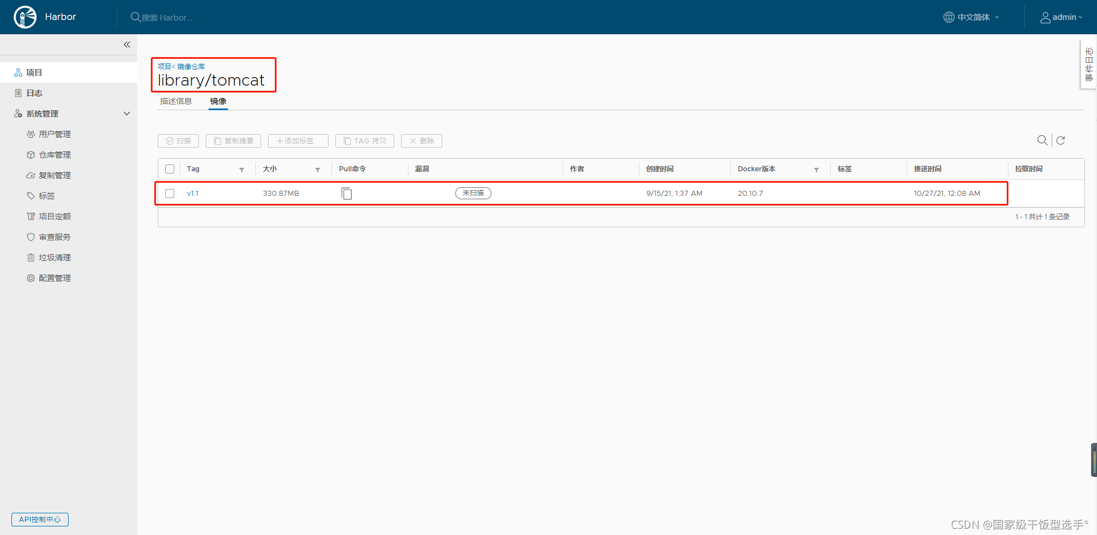Click the search magnifier icon in header

pyautogui.click(x=135, y=17)
